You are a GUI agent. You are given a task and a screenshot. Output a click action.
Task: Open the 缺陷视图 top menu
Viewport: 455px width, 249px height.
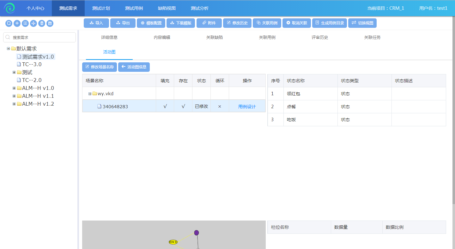[x=167, y=8]
